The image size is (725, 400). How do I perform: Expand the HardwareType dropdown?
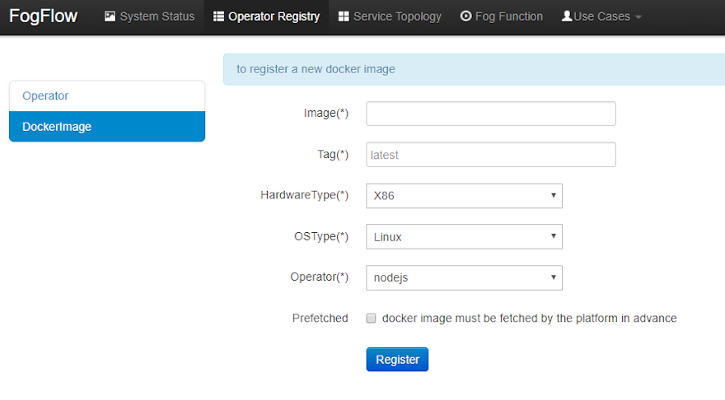click(464, 196)
